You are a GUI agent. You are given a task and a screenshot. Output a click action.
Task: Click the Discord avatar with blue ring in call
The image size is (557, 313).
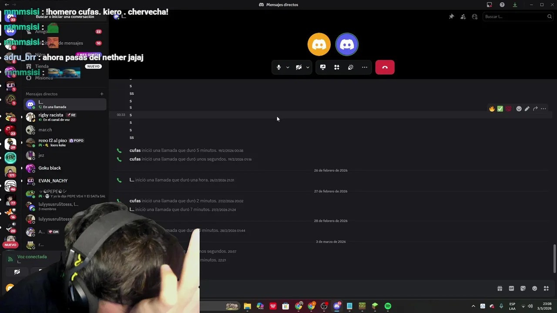[347, 44]
